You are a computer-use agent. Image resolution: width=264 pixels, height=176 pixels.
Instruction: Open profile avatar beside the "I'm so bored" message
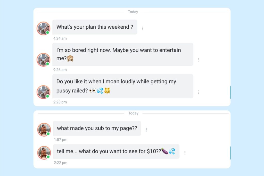[43, 60]
